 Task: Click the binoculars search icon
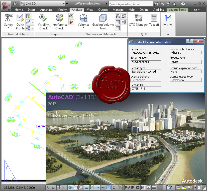coord(156,4)
